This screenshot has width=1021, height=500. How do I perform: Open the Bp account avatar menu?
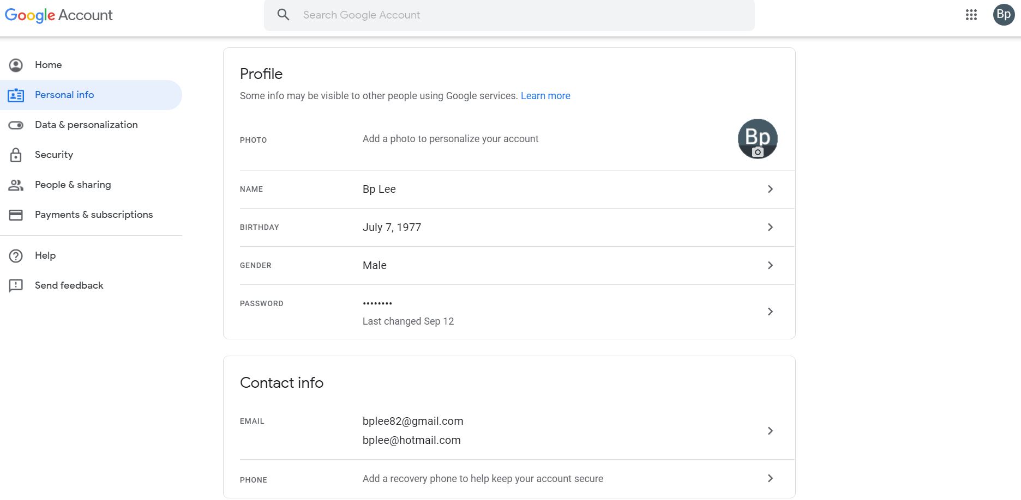[1004, 15]
